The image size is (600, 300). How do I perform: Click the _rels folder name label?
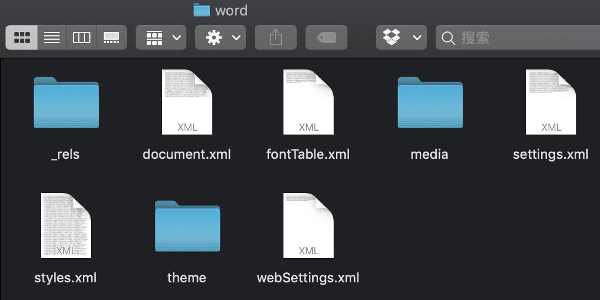pos(66,154)
